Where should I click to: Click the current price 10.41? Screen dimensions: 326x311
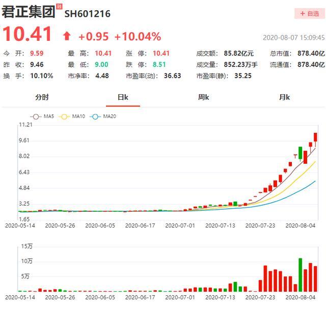tap(27, 34)
